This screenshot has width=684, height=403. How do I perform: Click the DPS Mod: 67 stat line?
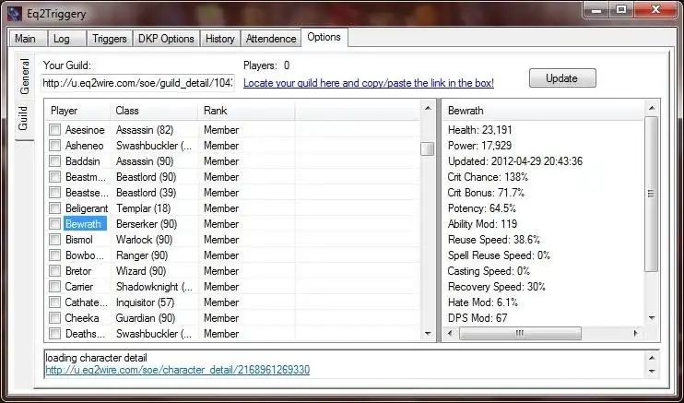coord(478,318)
